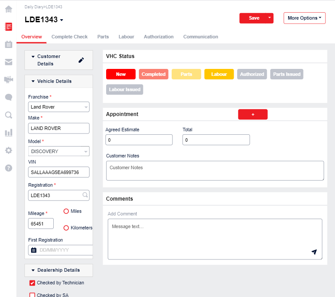Go to the Authorization tab
This screenshot has width=335, height=297.
(159, 37)
